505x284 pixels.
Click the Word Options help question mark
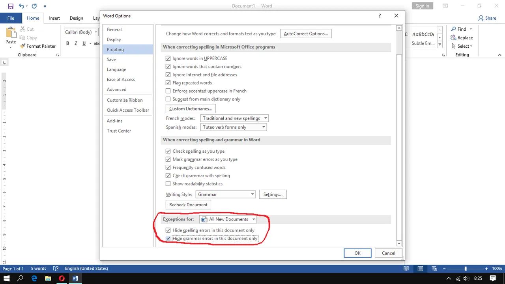tap(380, 16)
